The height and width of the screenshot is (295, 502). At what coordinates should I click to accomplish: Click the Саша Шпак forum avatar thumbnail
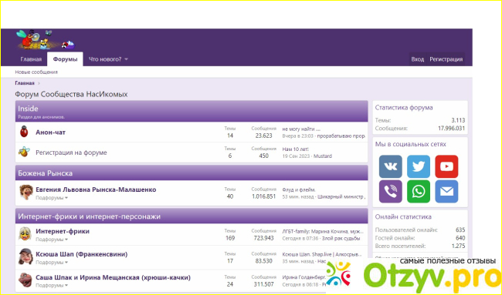tap(25, 280)
